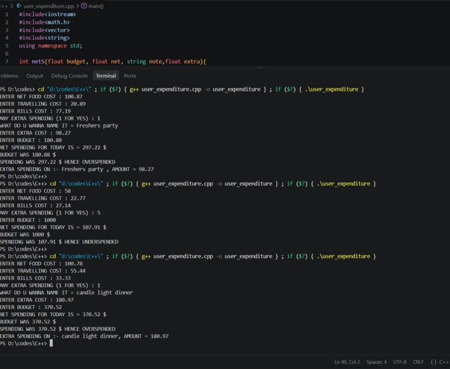Click 'ENTER BUDGET : 180.88' line

(31, 140)
